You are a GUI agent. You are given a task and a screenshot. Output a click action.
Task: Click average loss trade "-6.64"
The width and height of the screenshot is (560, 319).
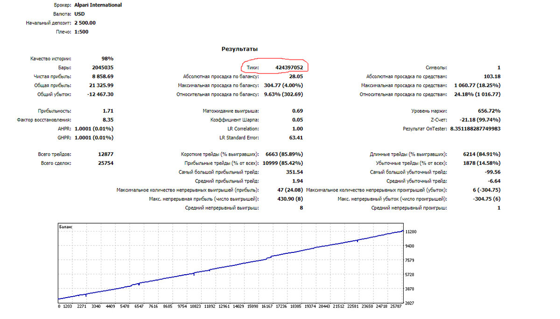(x=494, y=181)
